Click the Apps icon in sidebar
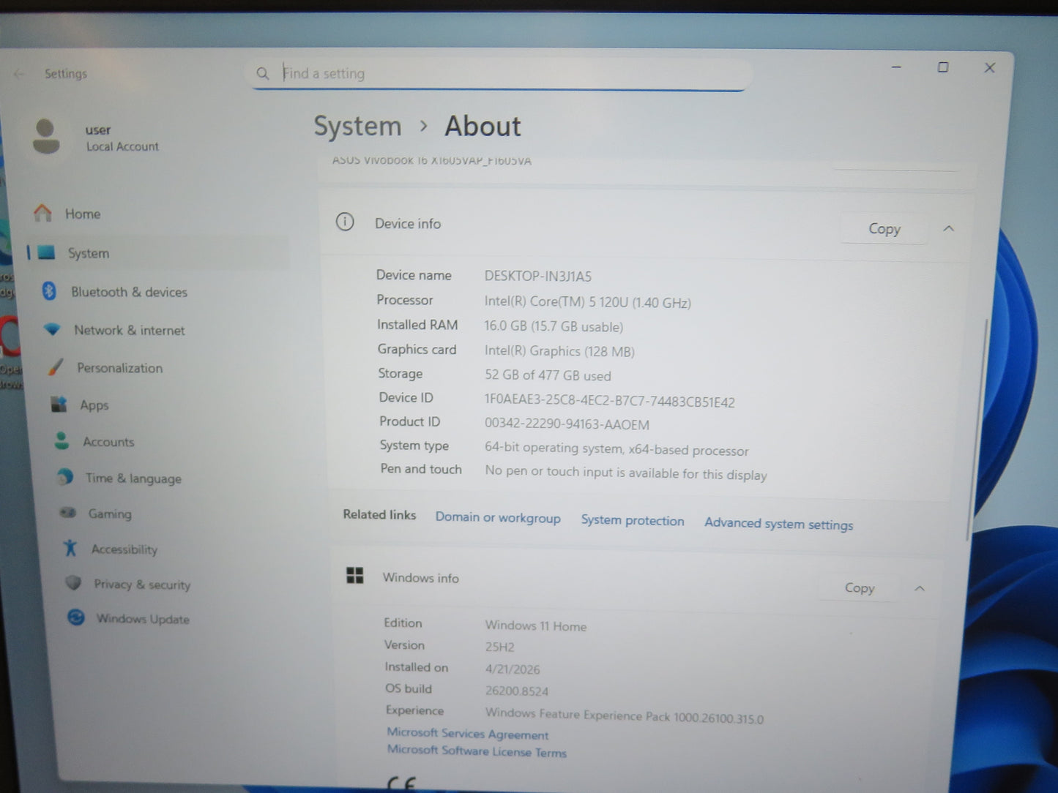Viewport: 1058px width, 793px height. pyautogui.click(x=59, y=404)
